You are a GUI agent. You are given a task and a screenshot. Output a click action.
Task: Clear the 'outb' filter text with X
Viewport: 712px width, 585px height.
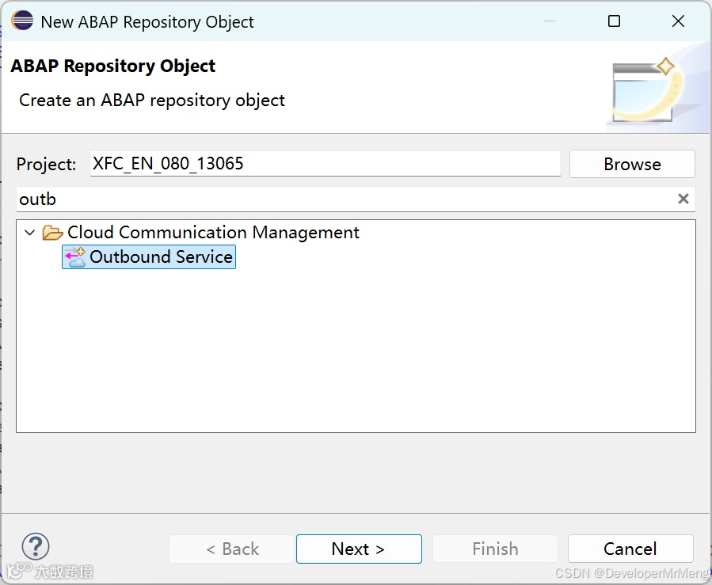point(683,199)
